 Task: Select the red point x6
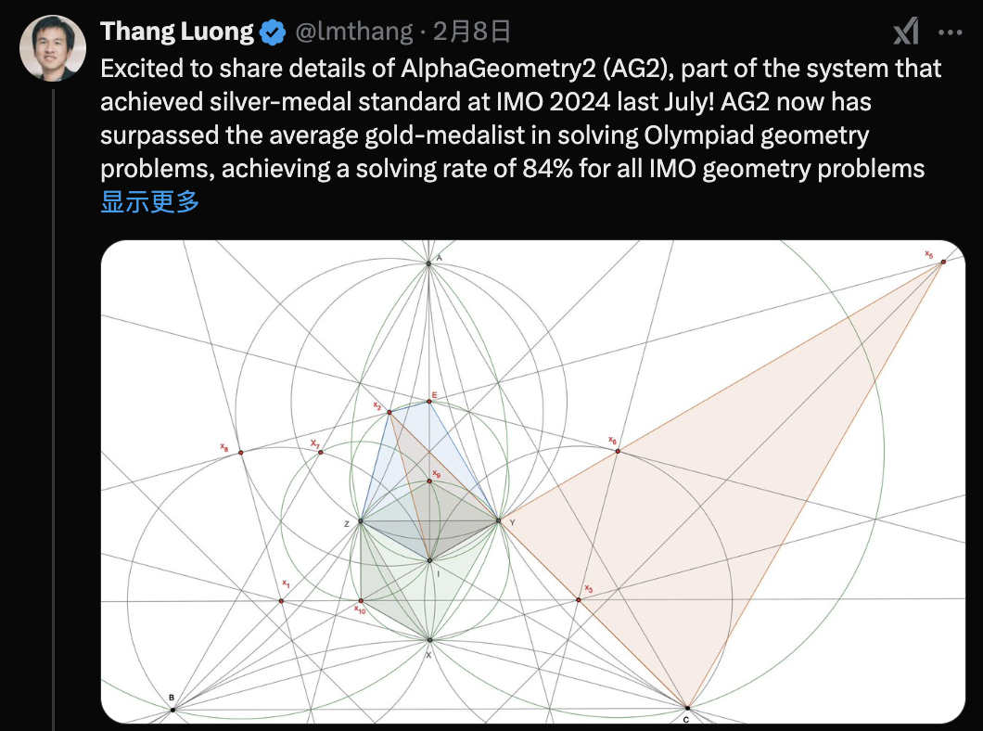[618, 451]
